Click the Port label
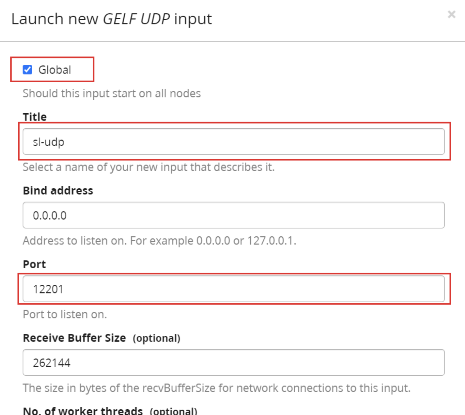This screenshot has height=415, width=465. pos(34,264)
